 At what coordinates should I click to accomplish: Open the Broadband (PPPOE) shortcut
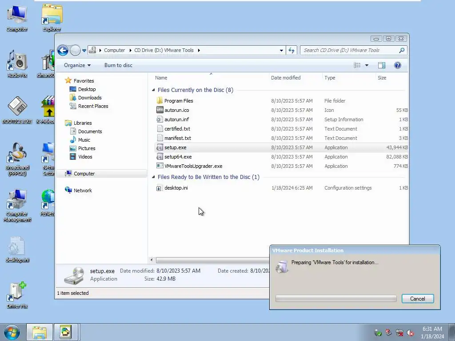[17, 159]
